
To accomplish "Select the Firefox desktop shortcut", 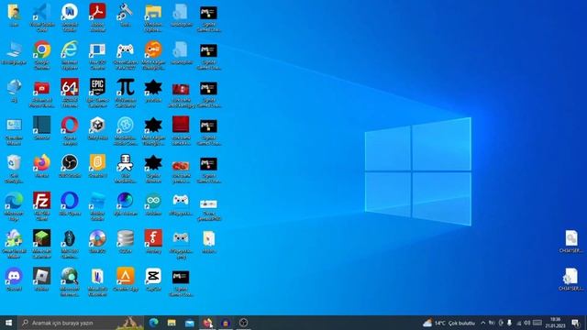I will (42, 166).
